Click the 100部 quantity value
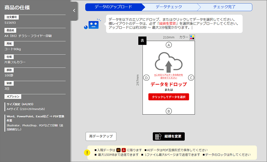 [9, 76]
